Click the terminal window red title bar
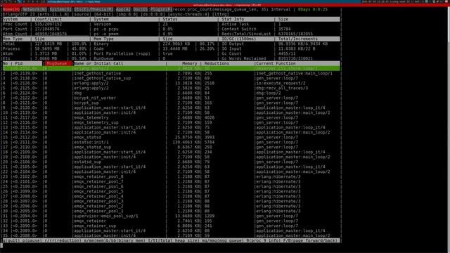 [x=225, y=5]
